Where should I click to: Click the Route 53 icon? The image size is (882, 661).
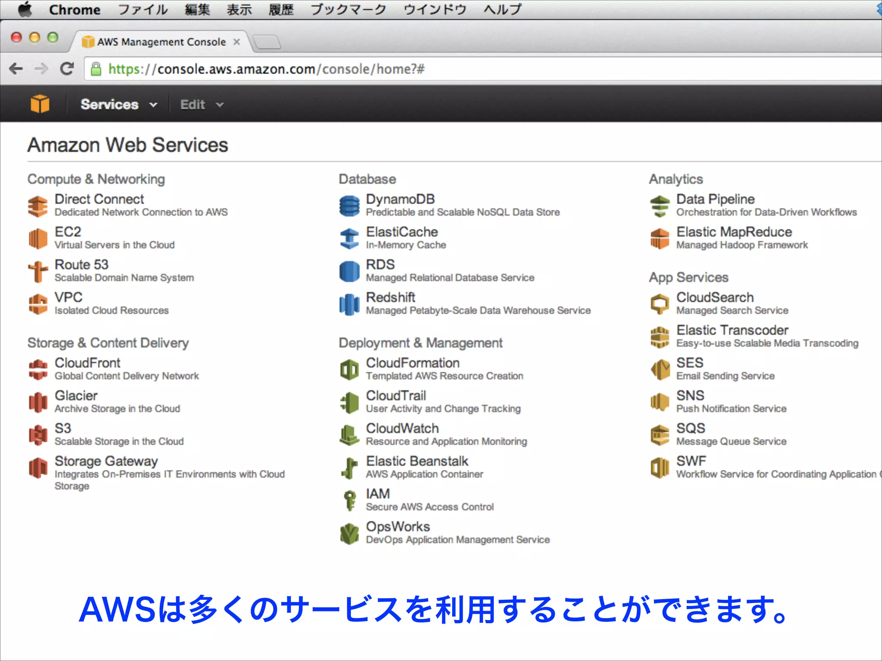[38, 272]
